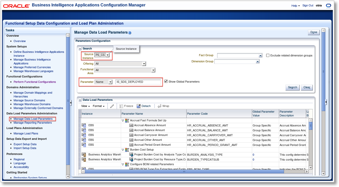Click group icon of Accrual Fast Formula Set Up
The height and width of the screenshot is (187, 339).
coord(127,121)
